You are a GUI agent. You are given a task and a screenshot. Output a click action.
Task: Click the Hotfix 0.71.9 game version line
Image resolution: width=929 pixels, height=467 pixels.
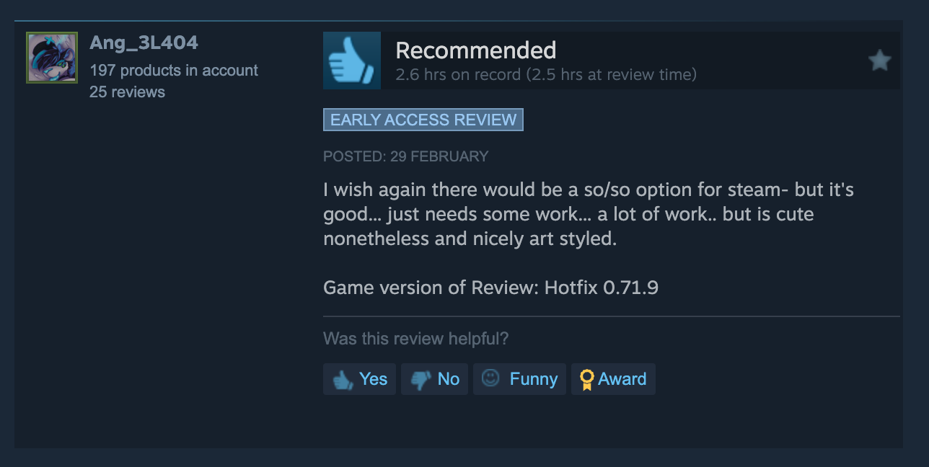(490, 288)
